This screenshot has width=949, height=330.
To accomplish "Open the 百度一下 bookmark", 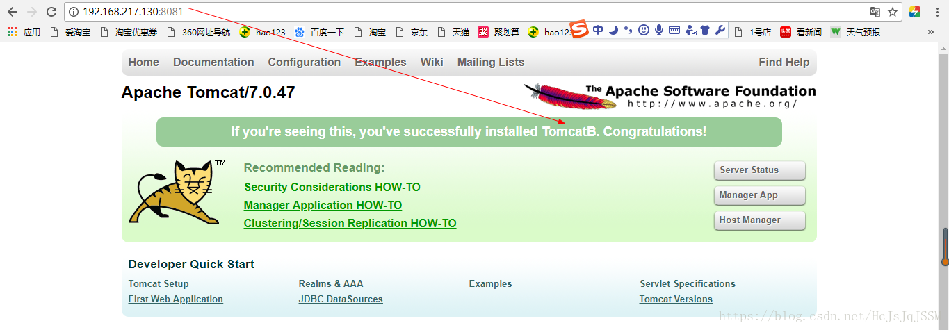I will pos(320,32).
